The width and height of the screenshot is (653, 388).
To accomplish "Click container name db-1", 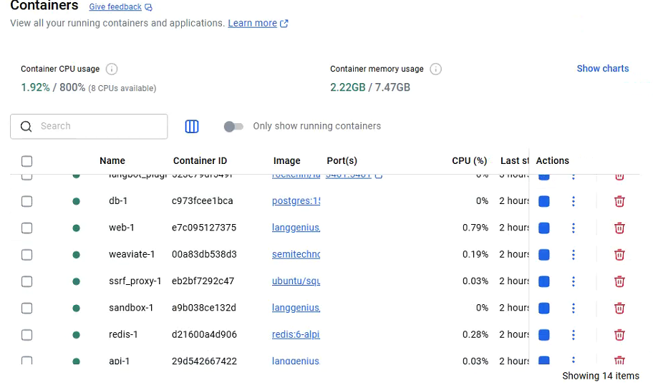I will [118, 200].
